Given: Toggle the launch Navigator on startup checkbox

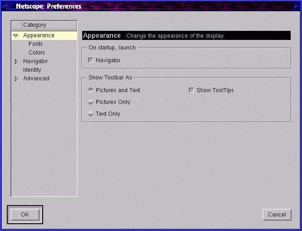Looking at the screenshot, I should [90, 60].
